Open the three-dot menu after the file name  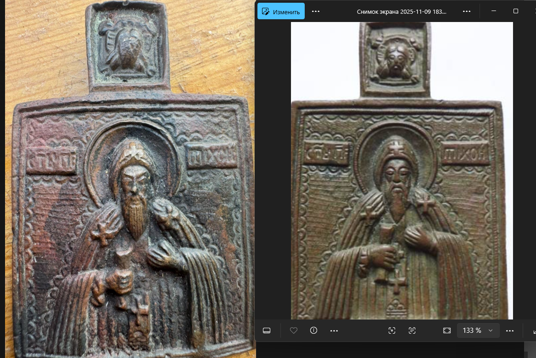(467, 11)
